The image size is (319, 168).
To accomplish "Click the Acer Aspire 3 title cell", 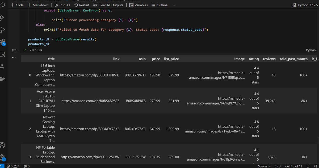I will point(45,101).
